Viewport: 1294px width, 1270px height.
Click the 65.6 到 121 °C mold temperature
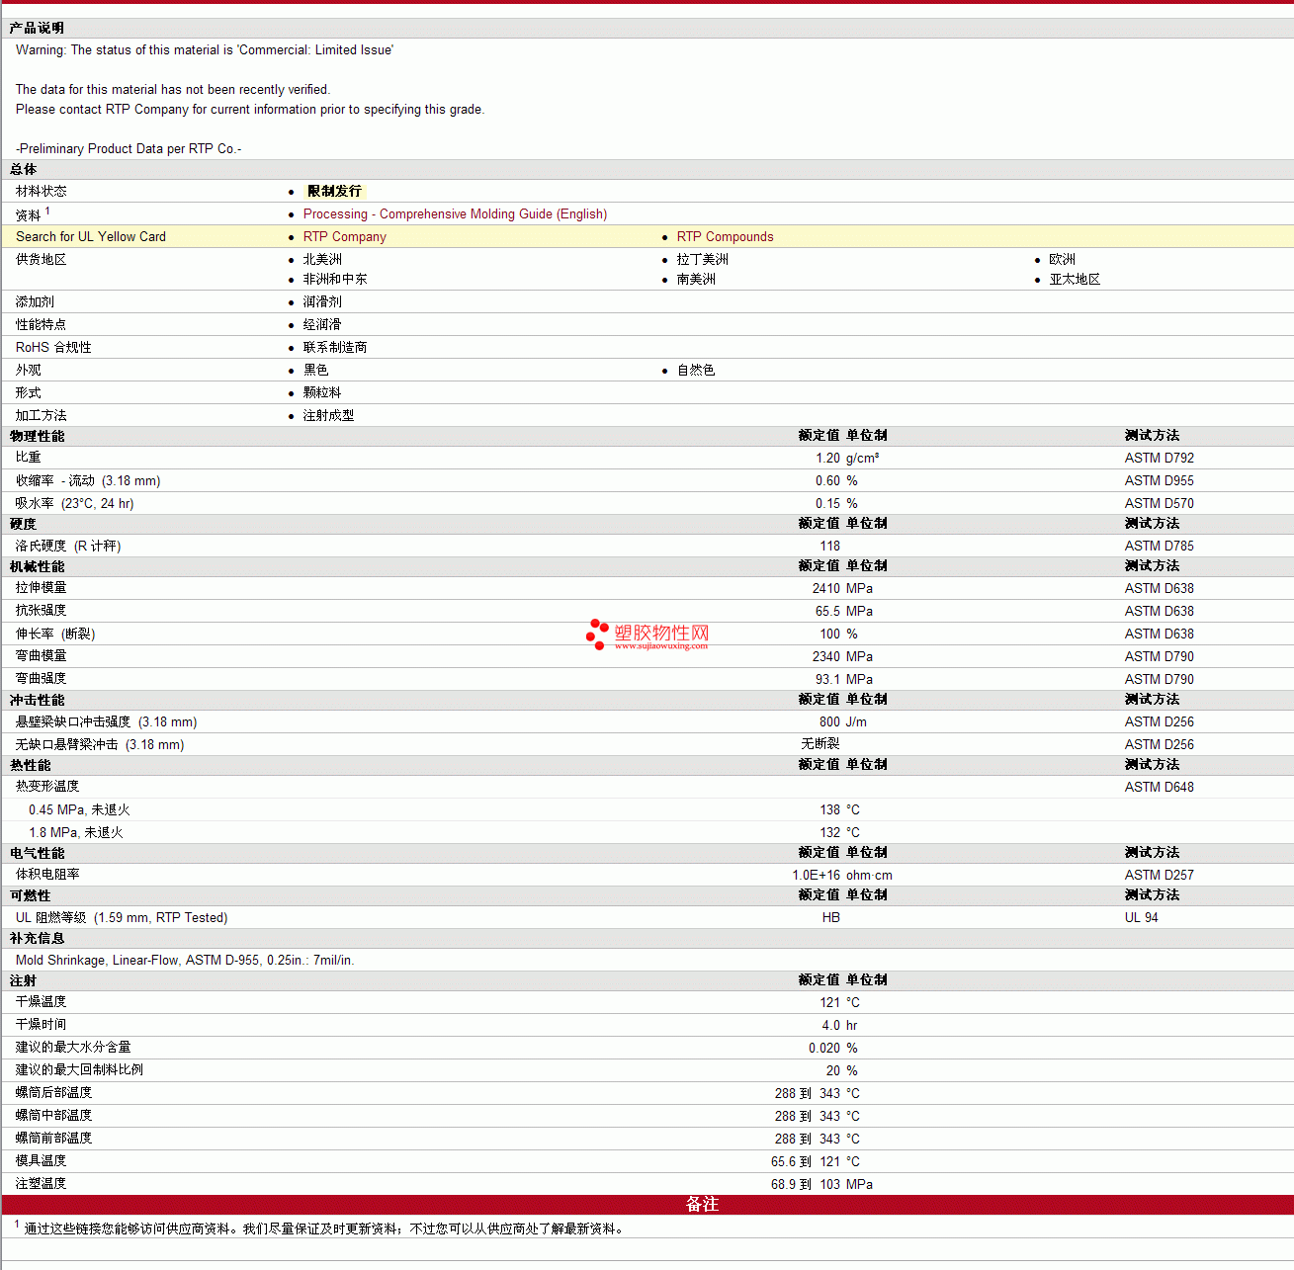pyautogui.click(x=816, y=1162)
